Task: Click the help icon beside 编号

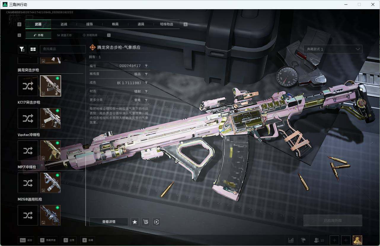Action: click(146, 66)
